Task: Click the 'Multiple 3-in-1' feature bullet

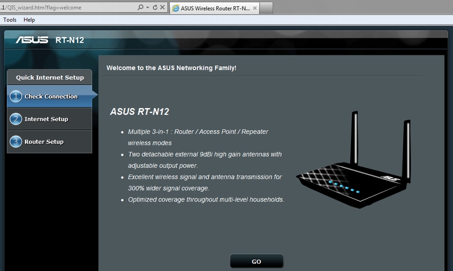Action: 198,137
